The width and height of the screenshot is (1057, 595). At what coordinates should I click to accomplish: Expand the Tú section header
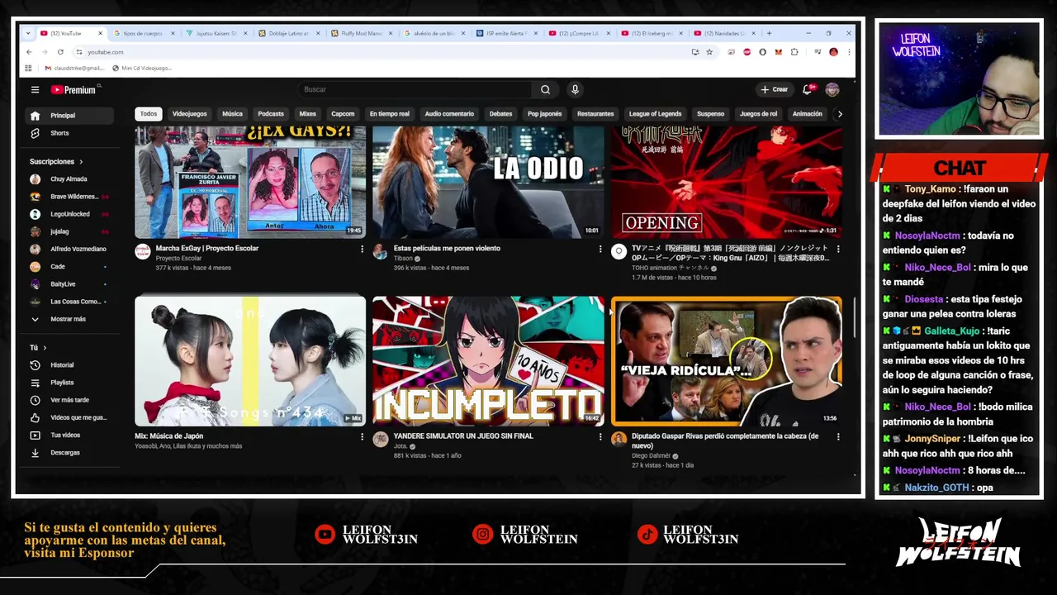click(38, 348)
